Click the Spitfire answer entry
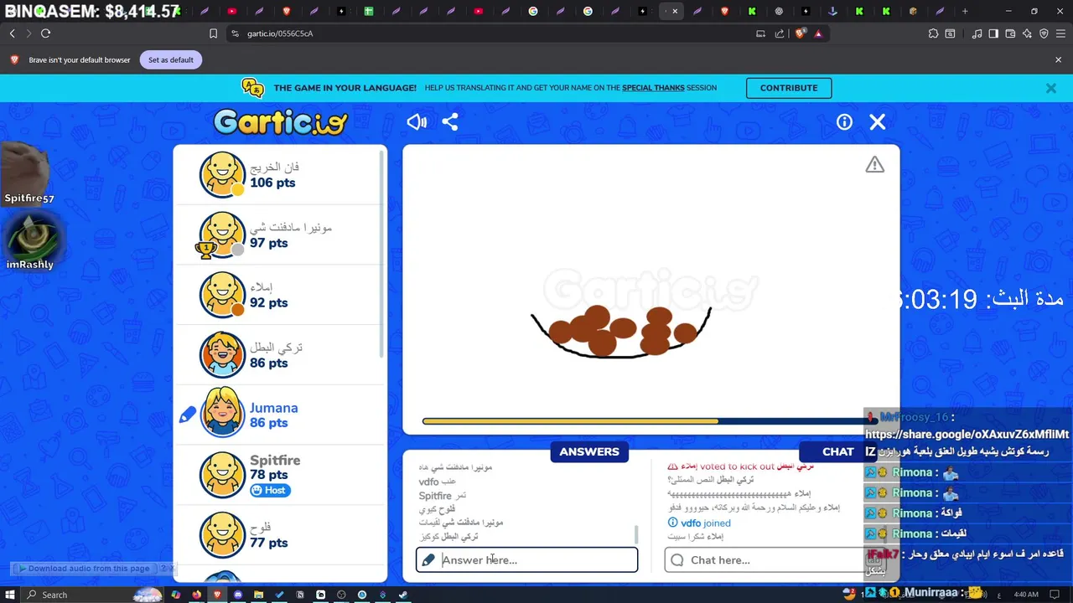Screen dimensions: 1073x603 443,496
